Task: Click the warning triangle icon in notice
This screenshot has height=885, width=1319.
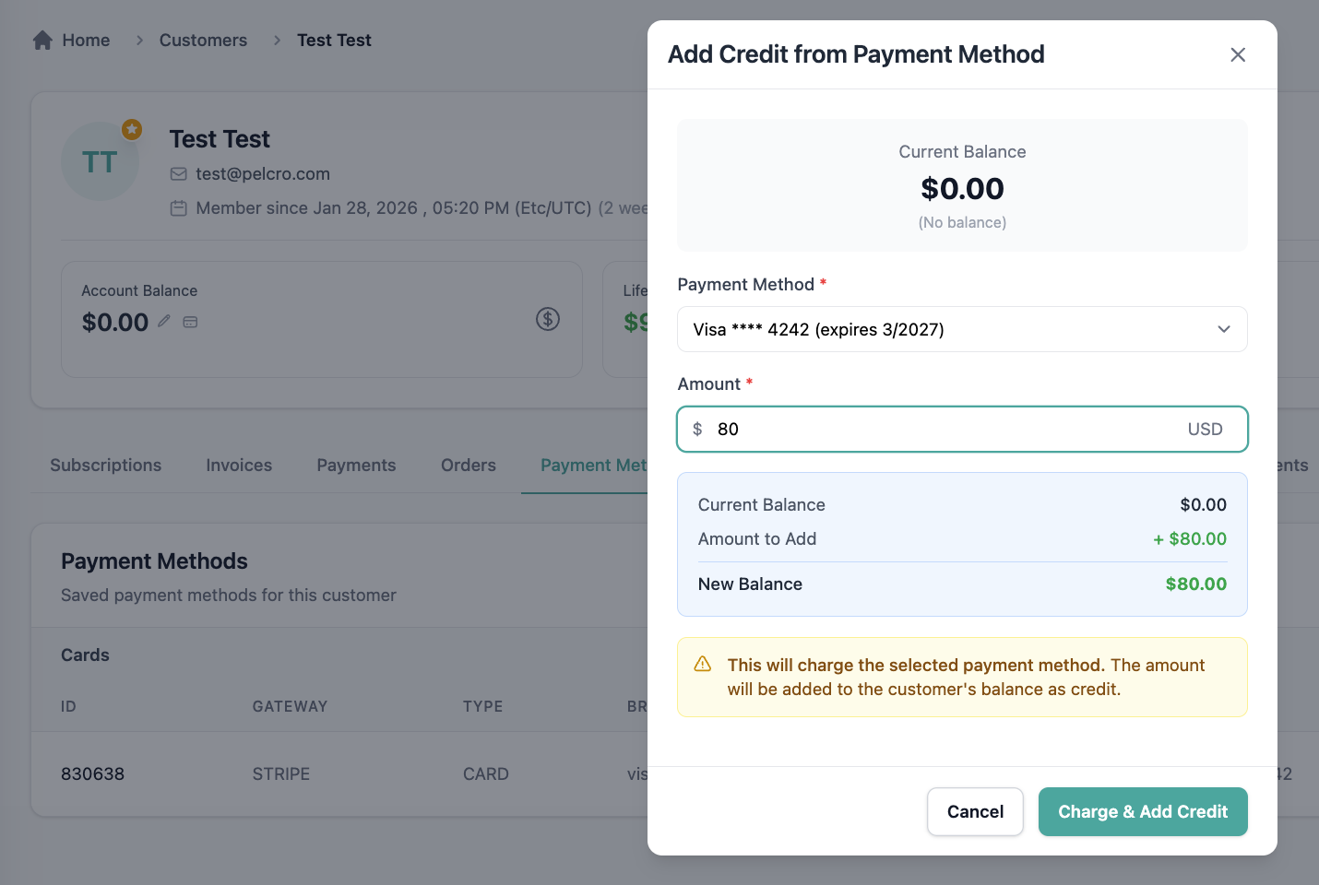Action: (703, 665)
